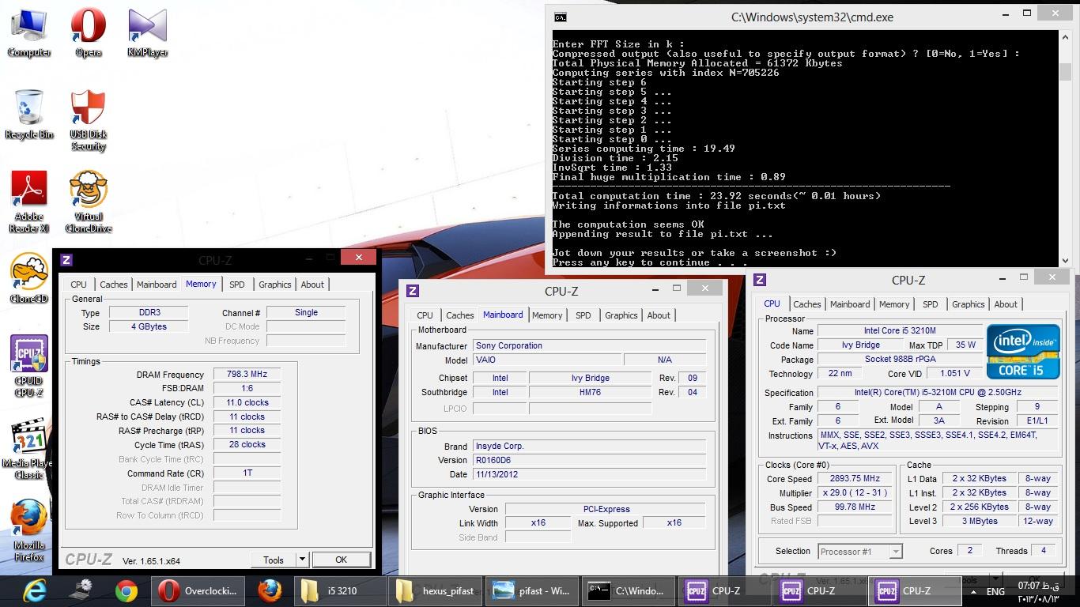Click the Core Speed value 2893.75 MHz
1080x607 pixels.
click(855, 478)
